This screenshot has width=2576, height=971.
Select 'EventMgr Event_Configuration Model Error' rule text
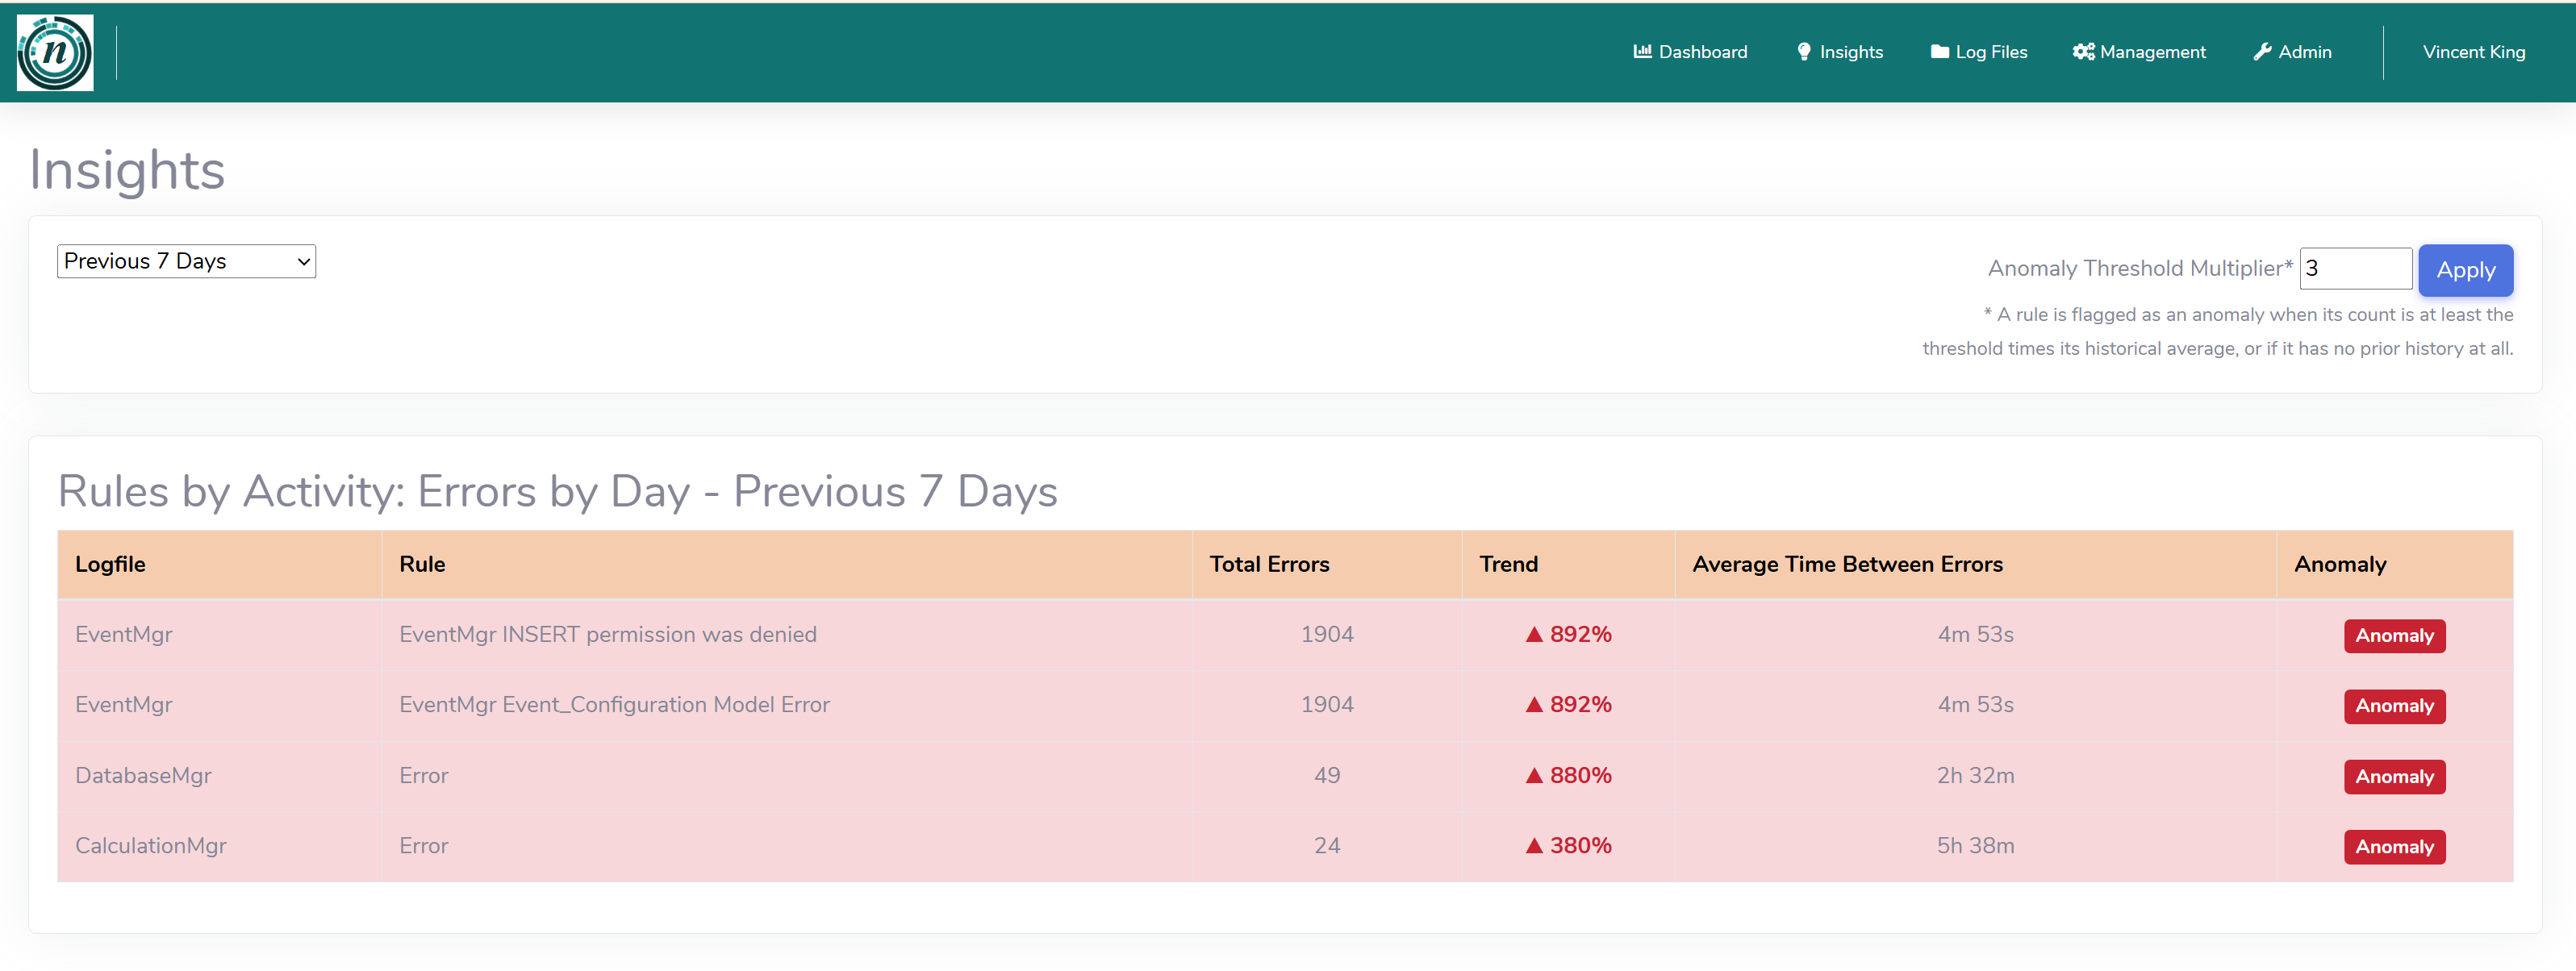[x=614, y=705]
